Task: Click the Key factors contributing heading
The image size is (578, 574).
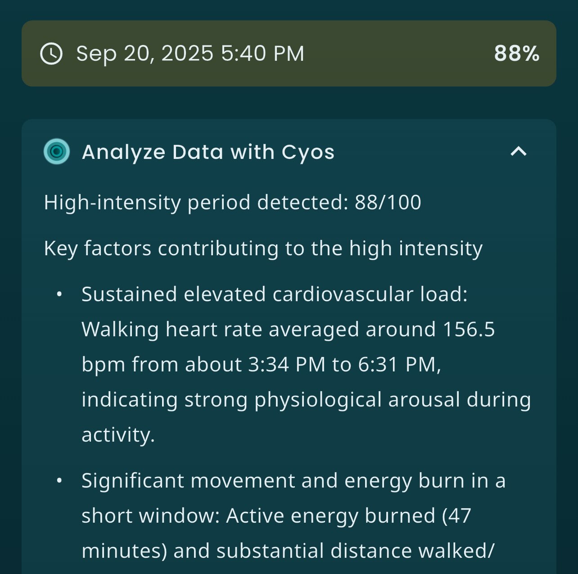Action: coord(263,249)
